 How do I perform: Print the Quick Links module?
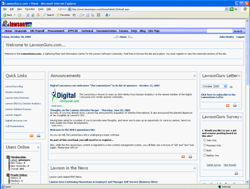(x=38, y=136)
